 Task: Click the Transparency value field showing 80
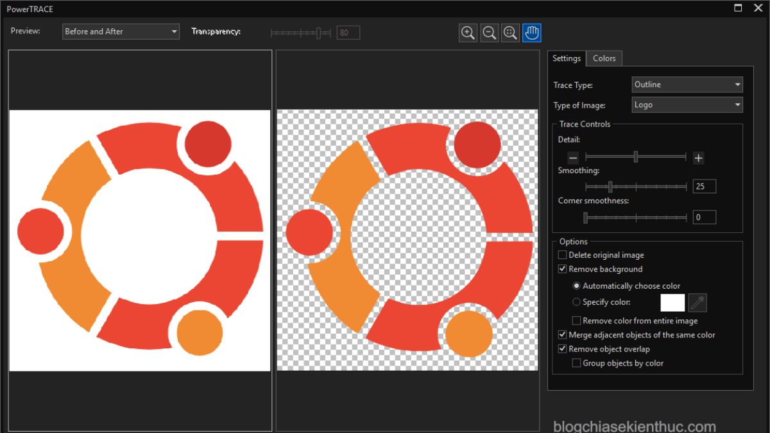click(x=348, y=32)
